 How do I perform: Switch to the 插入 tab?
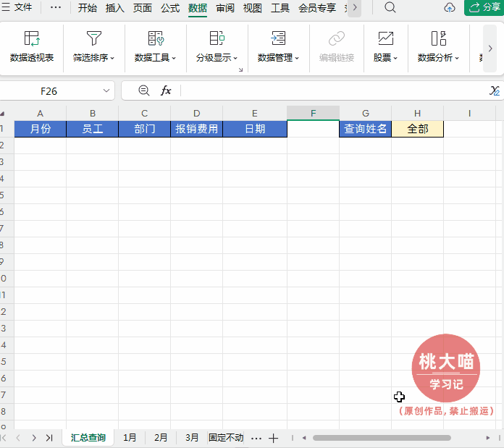tap(114, 8)
